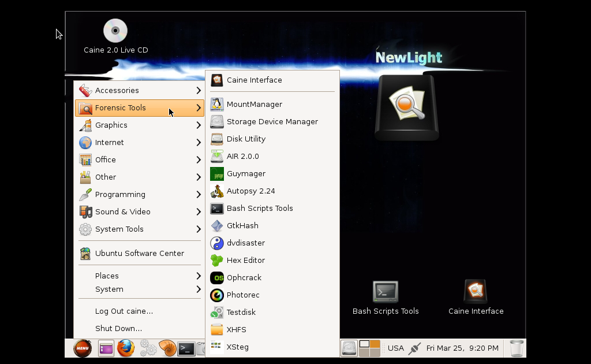The height and width of the screenshot is (364, 591).
Task: Open the Disk Utility icon
Action: click(217, 139)
